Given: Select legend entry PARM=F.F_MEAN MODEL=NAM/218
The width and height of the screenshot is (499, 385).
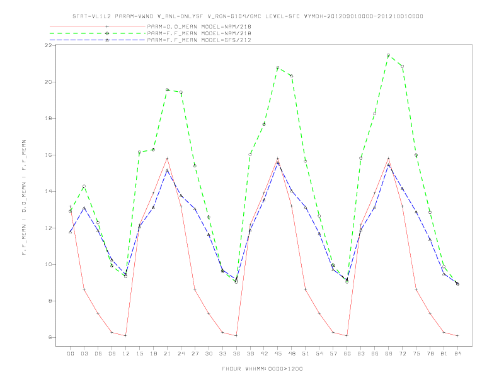Looking at the screenshot, I should [x=199, y=33].
